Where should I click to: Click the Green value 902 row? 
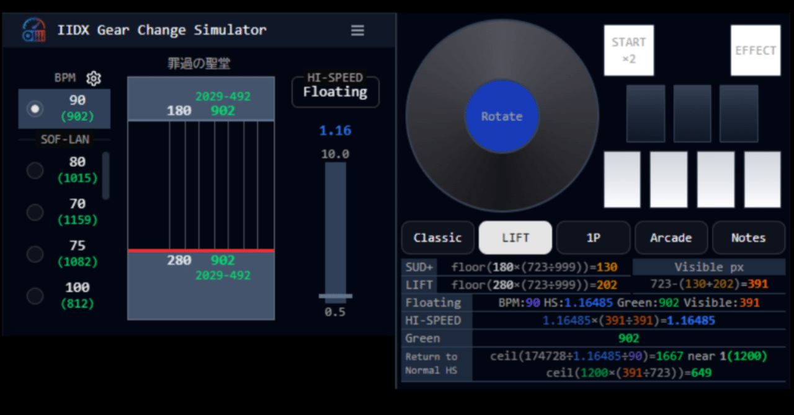coord(628,338)
